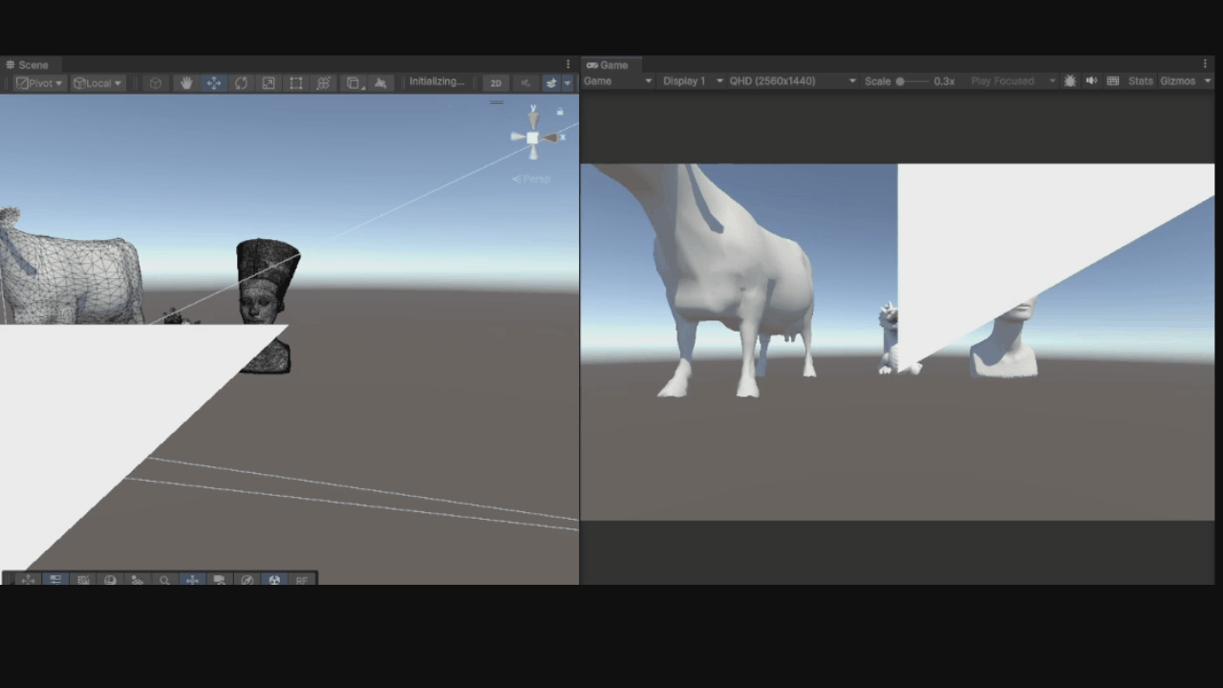
Task: Toggle the keyboard shortcuts icon in Game toolbar
Action: 1113,81
